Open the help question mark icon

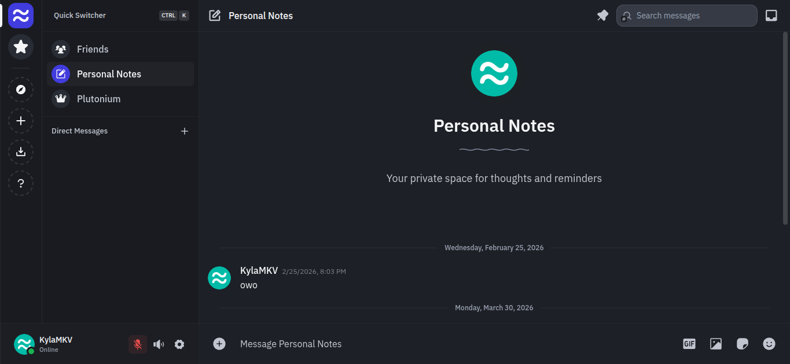tap(21, 183)
